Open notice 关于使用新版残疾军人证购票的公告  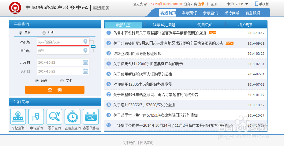tap(143, 74)
